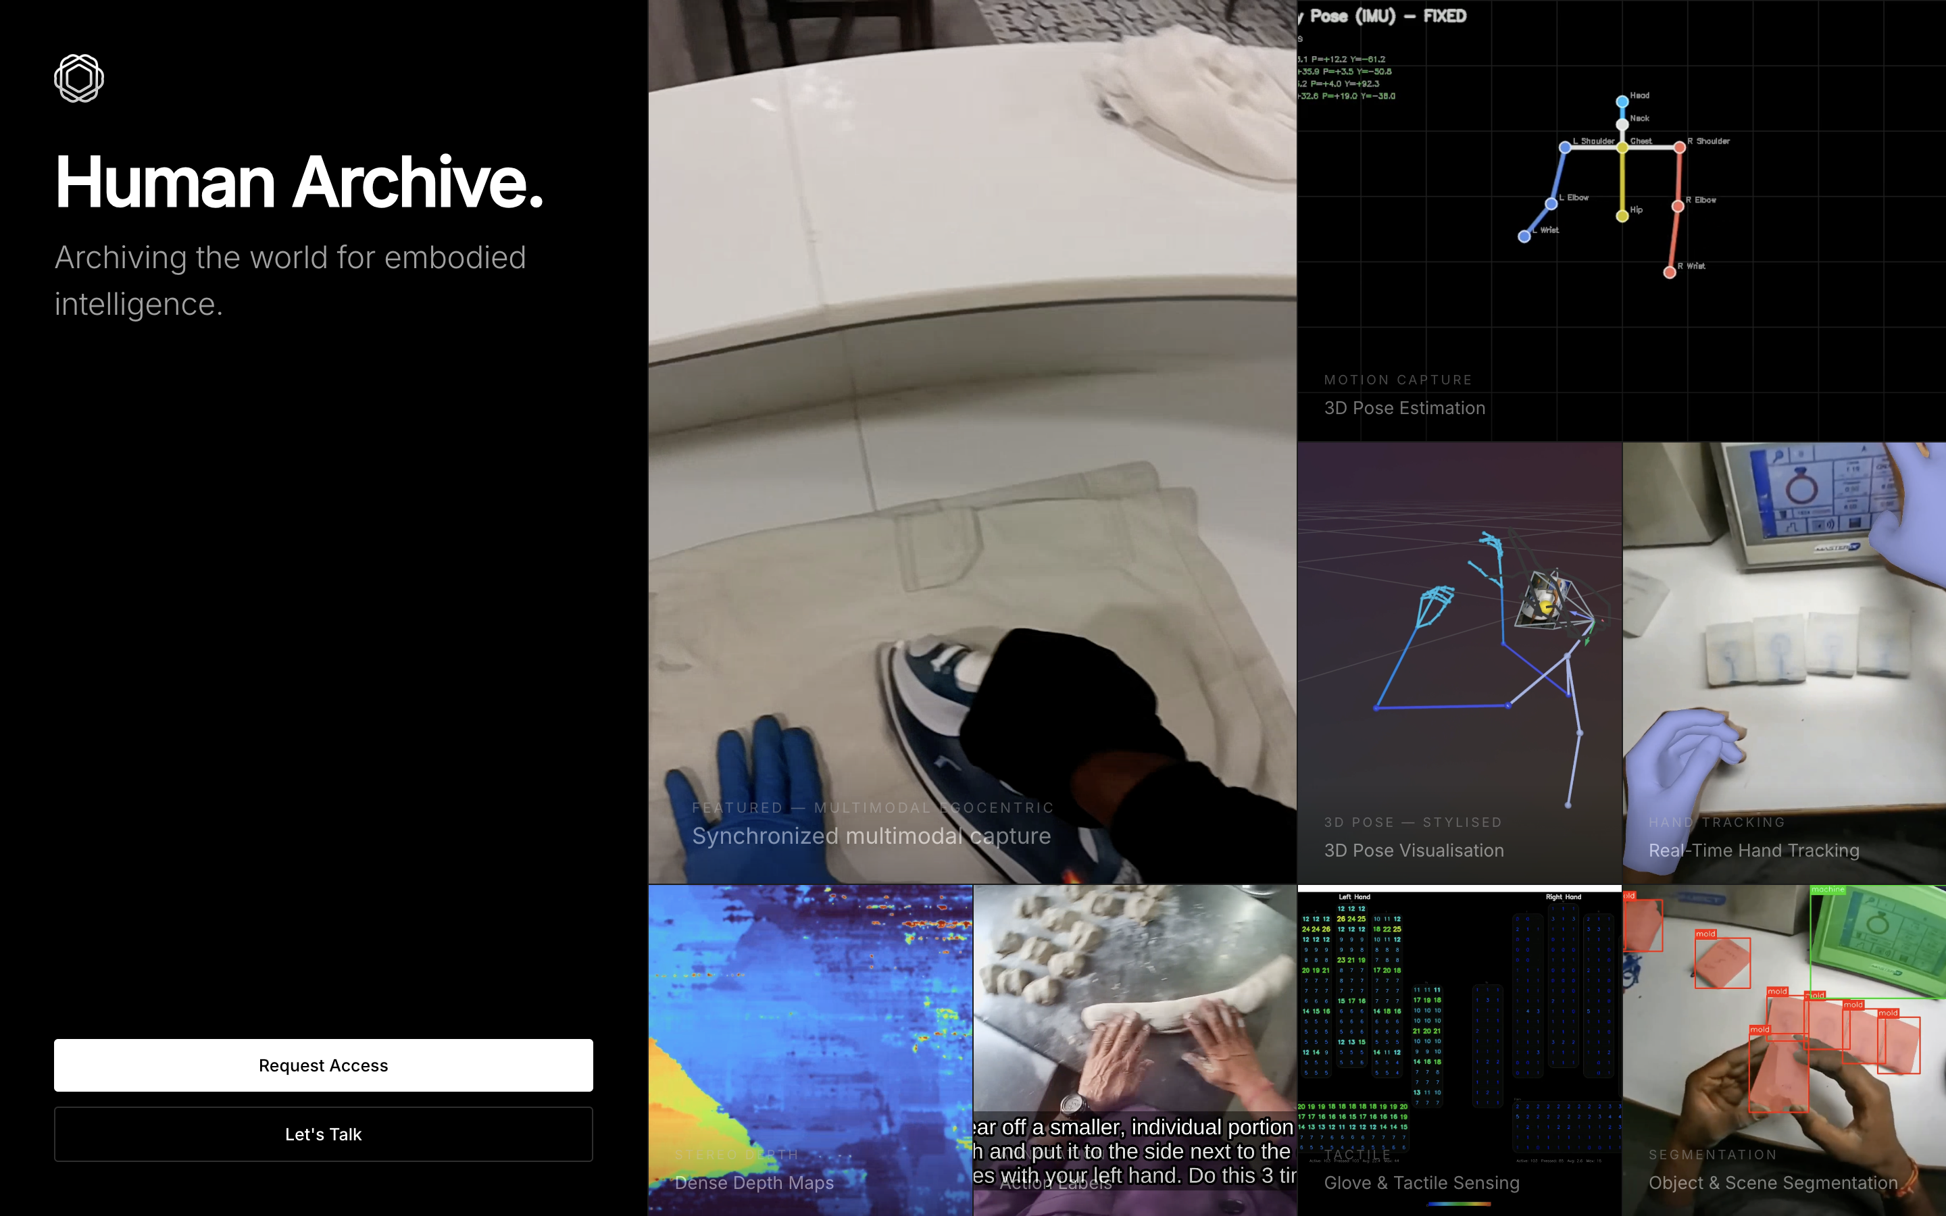Click the Head joint in skeleton

[x=1622, y=101]
